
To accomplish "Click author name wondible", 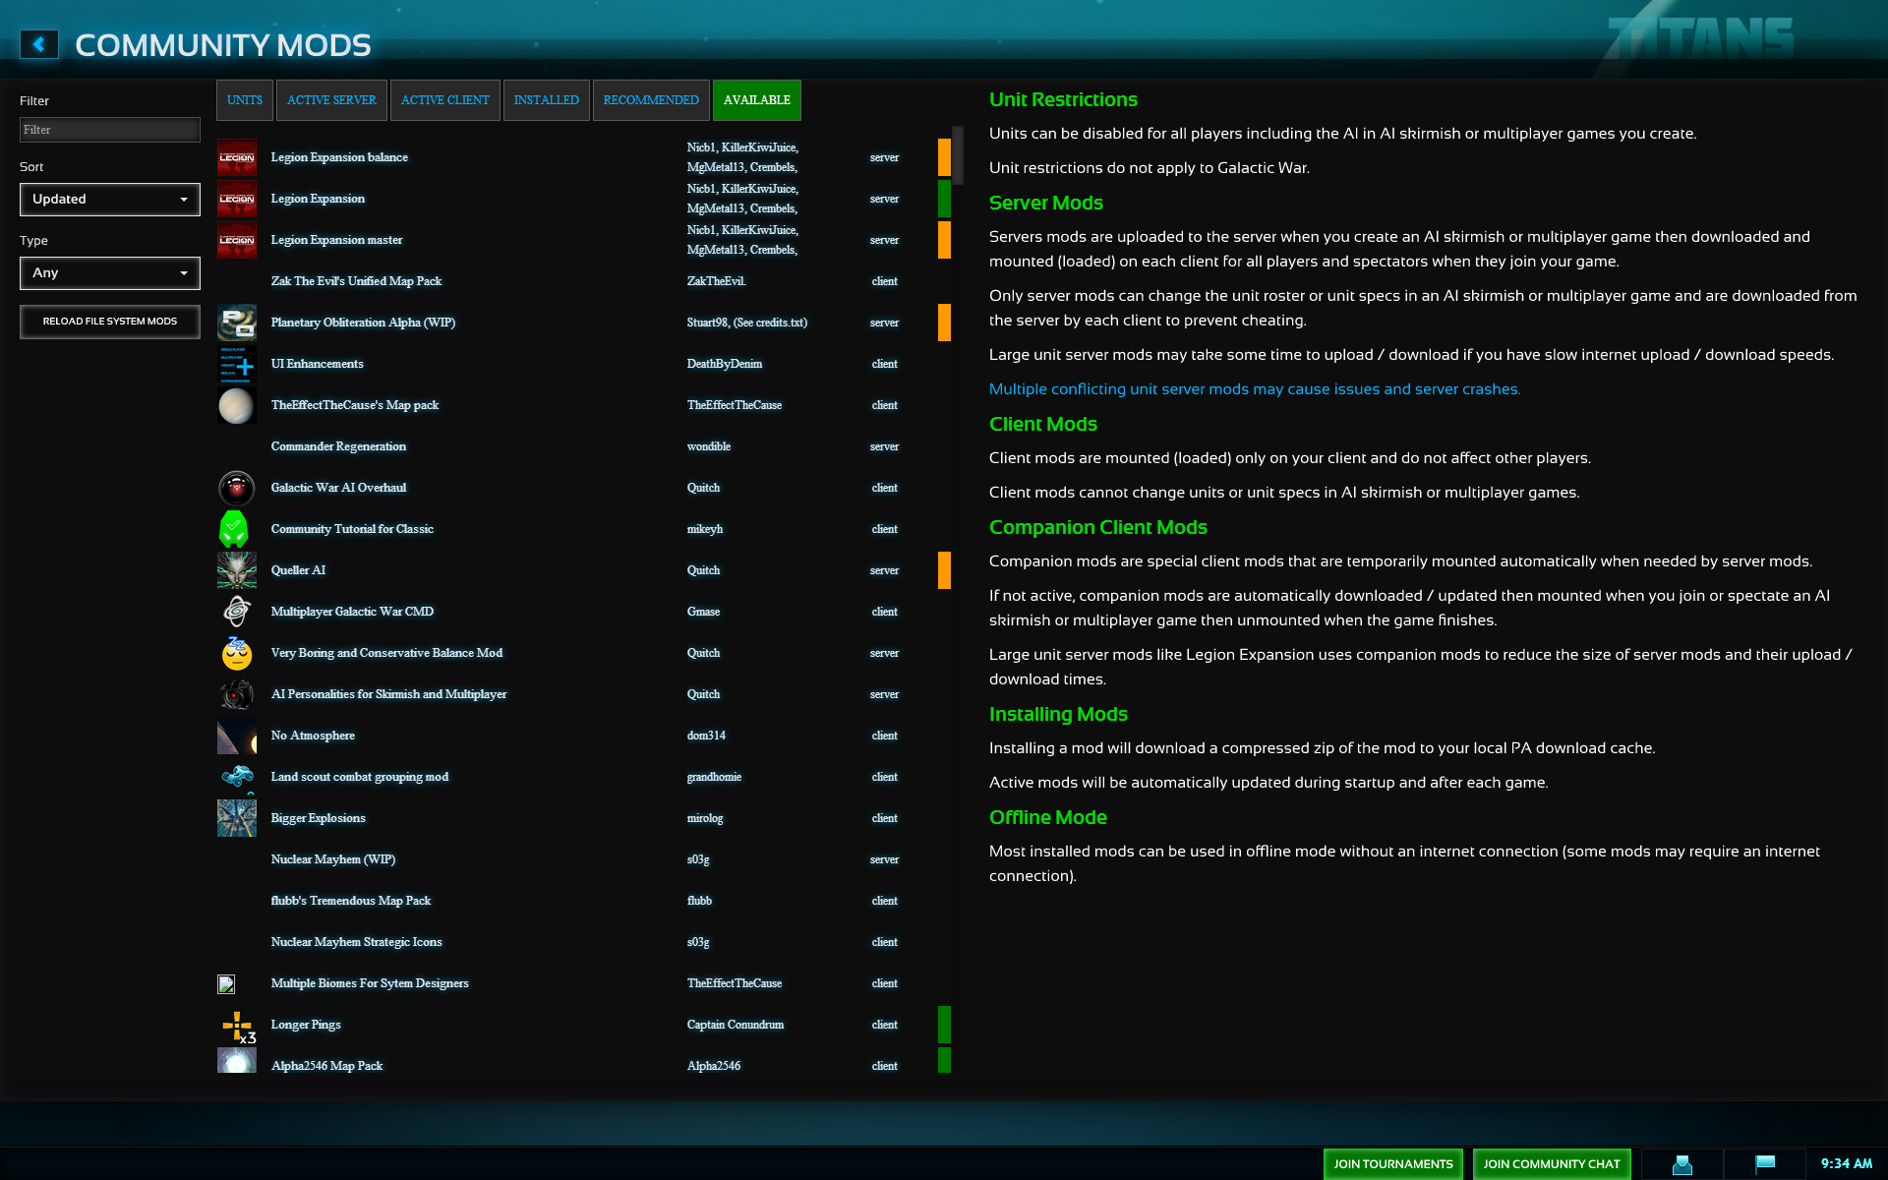I will 709,446.
